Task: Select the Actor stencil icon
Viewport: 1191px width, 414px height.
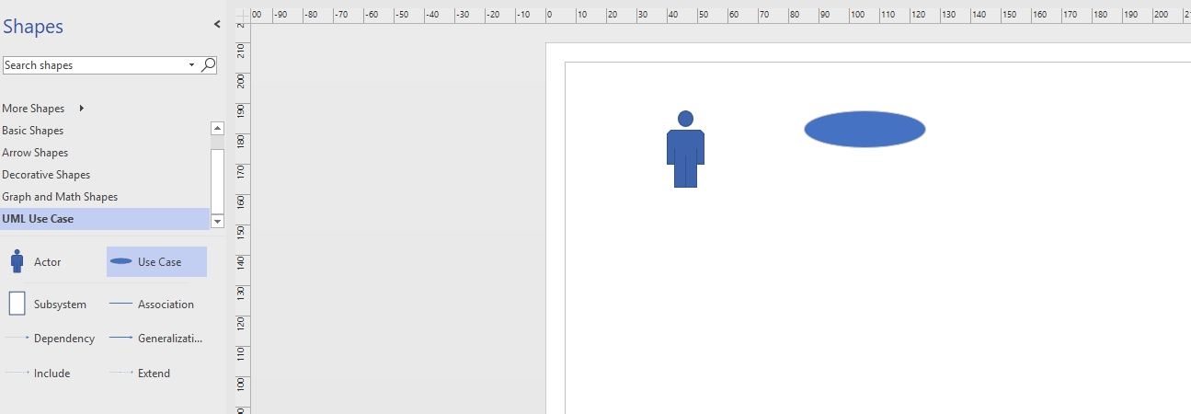Action: click(17, 261)
